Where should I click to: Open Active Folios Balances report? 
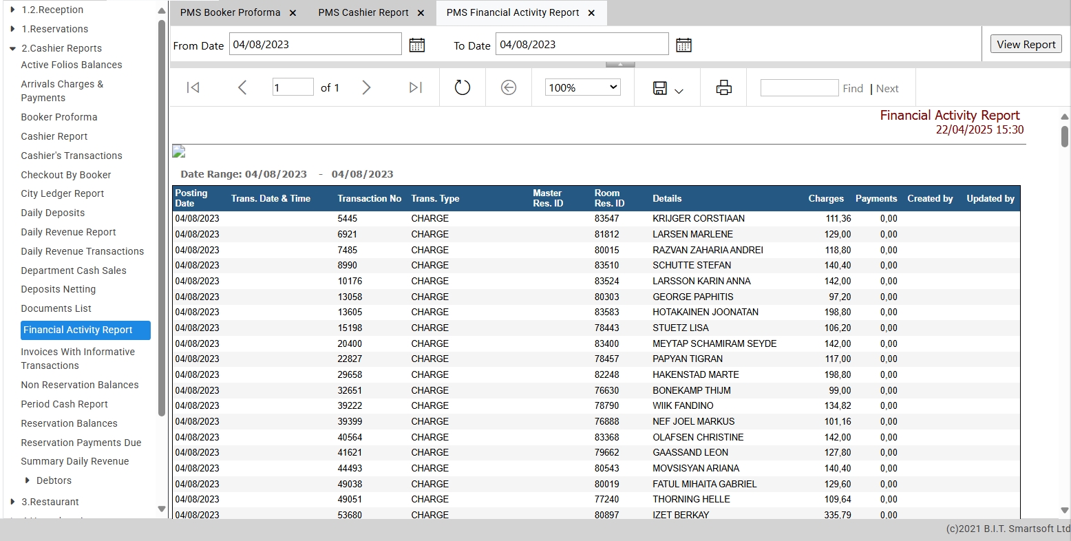pyautogui.click(x=72, y=65)
